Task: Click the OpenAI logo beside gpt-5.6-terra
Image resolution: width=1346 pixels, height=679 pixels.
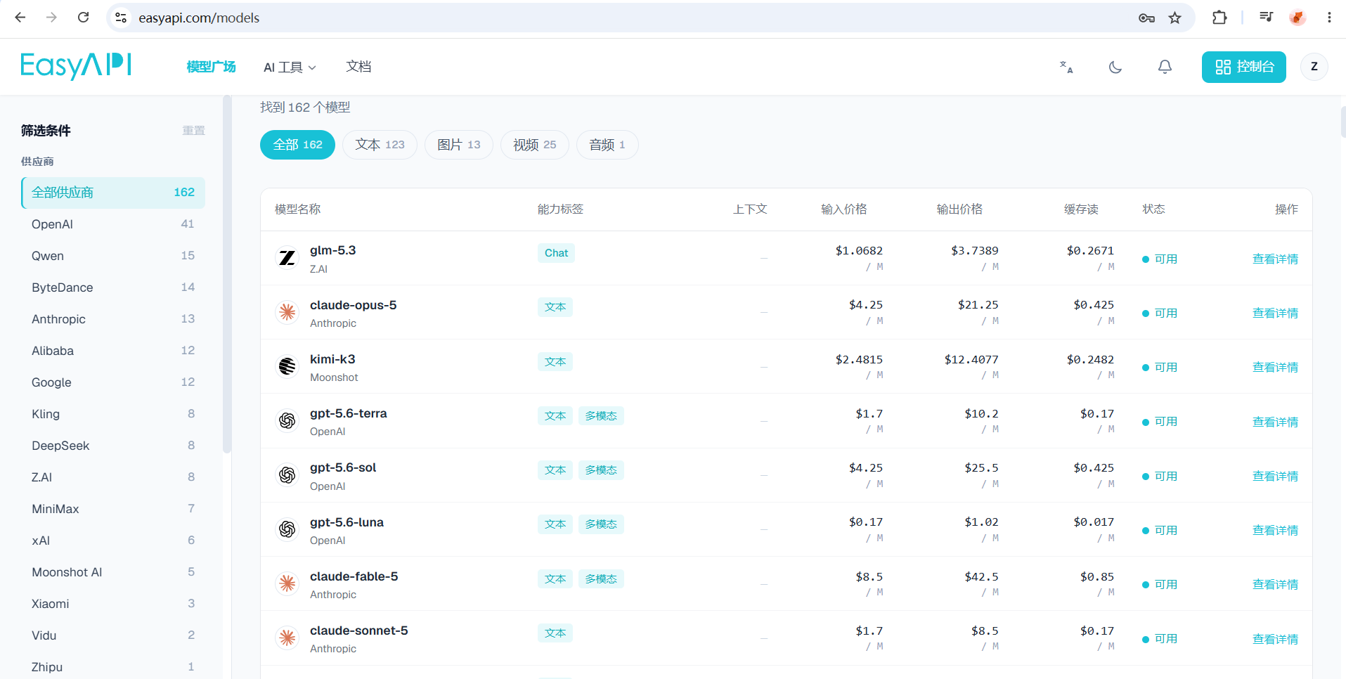Action: 287,420
